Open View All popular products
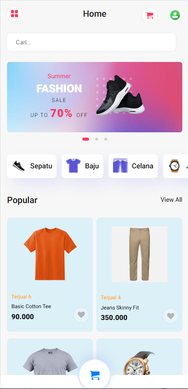 tap(171, 200)
